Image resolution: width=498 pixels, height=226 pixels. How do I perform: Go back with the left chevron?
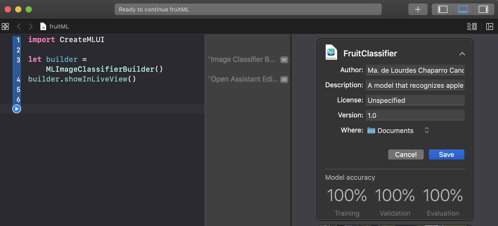coord(19,26)
